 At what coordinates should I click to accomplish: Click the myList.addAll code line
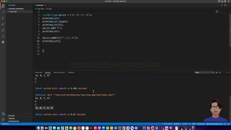(60, 38)
